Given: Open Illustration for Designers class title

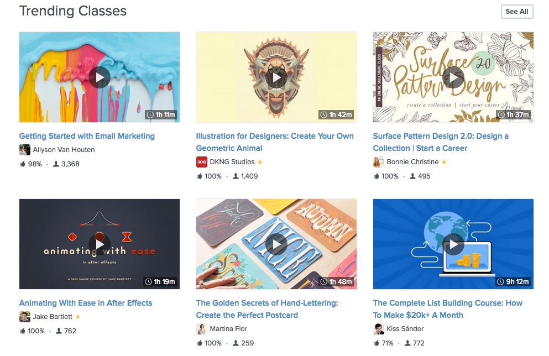Looking at the screenshot, I should pyautogui.click(x=275, y=142).
